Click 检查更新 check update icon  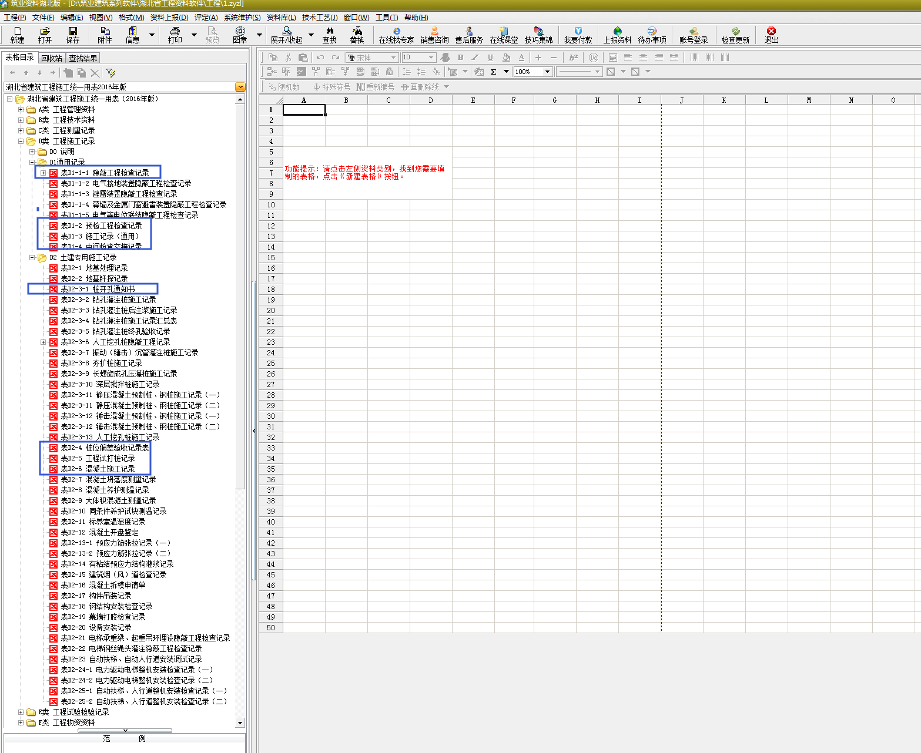(736, 35)
